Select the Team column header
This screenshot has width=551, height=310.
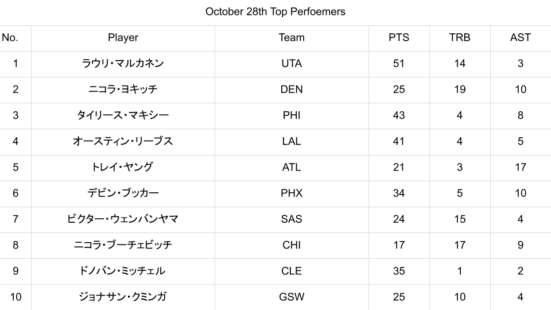pos(292,38)
